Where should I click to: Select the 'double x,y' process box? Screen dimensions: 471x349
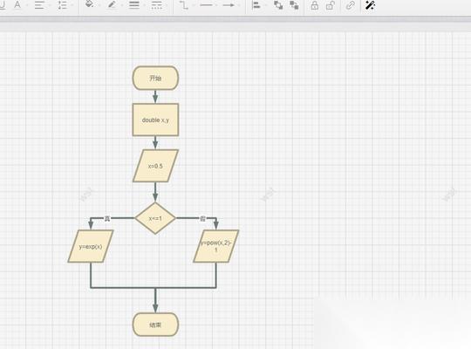(x=155, y=120)
